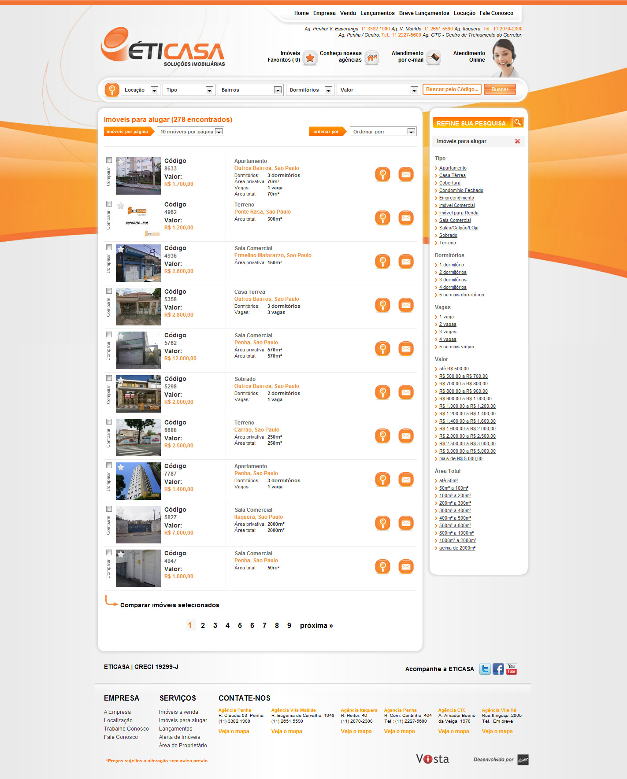Open the Ordenar por dropdown

click(x=383, y=132)
